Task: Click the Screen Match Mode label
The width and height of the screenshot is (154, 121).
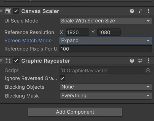Action: (28, 41)
